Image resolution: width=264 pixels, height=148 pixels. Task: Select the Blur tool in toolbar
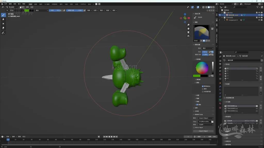(3, 19)
